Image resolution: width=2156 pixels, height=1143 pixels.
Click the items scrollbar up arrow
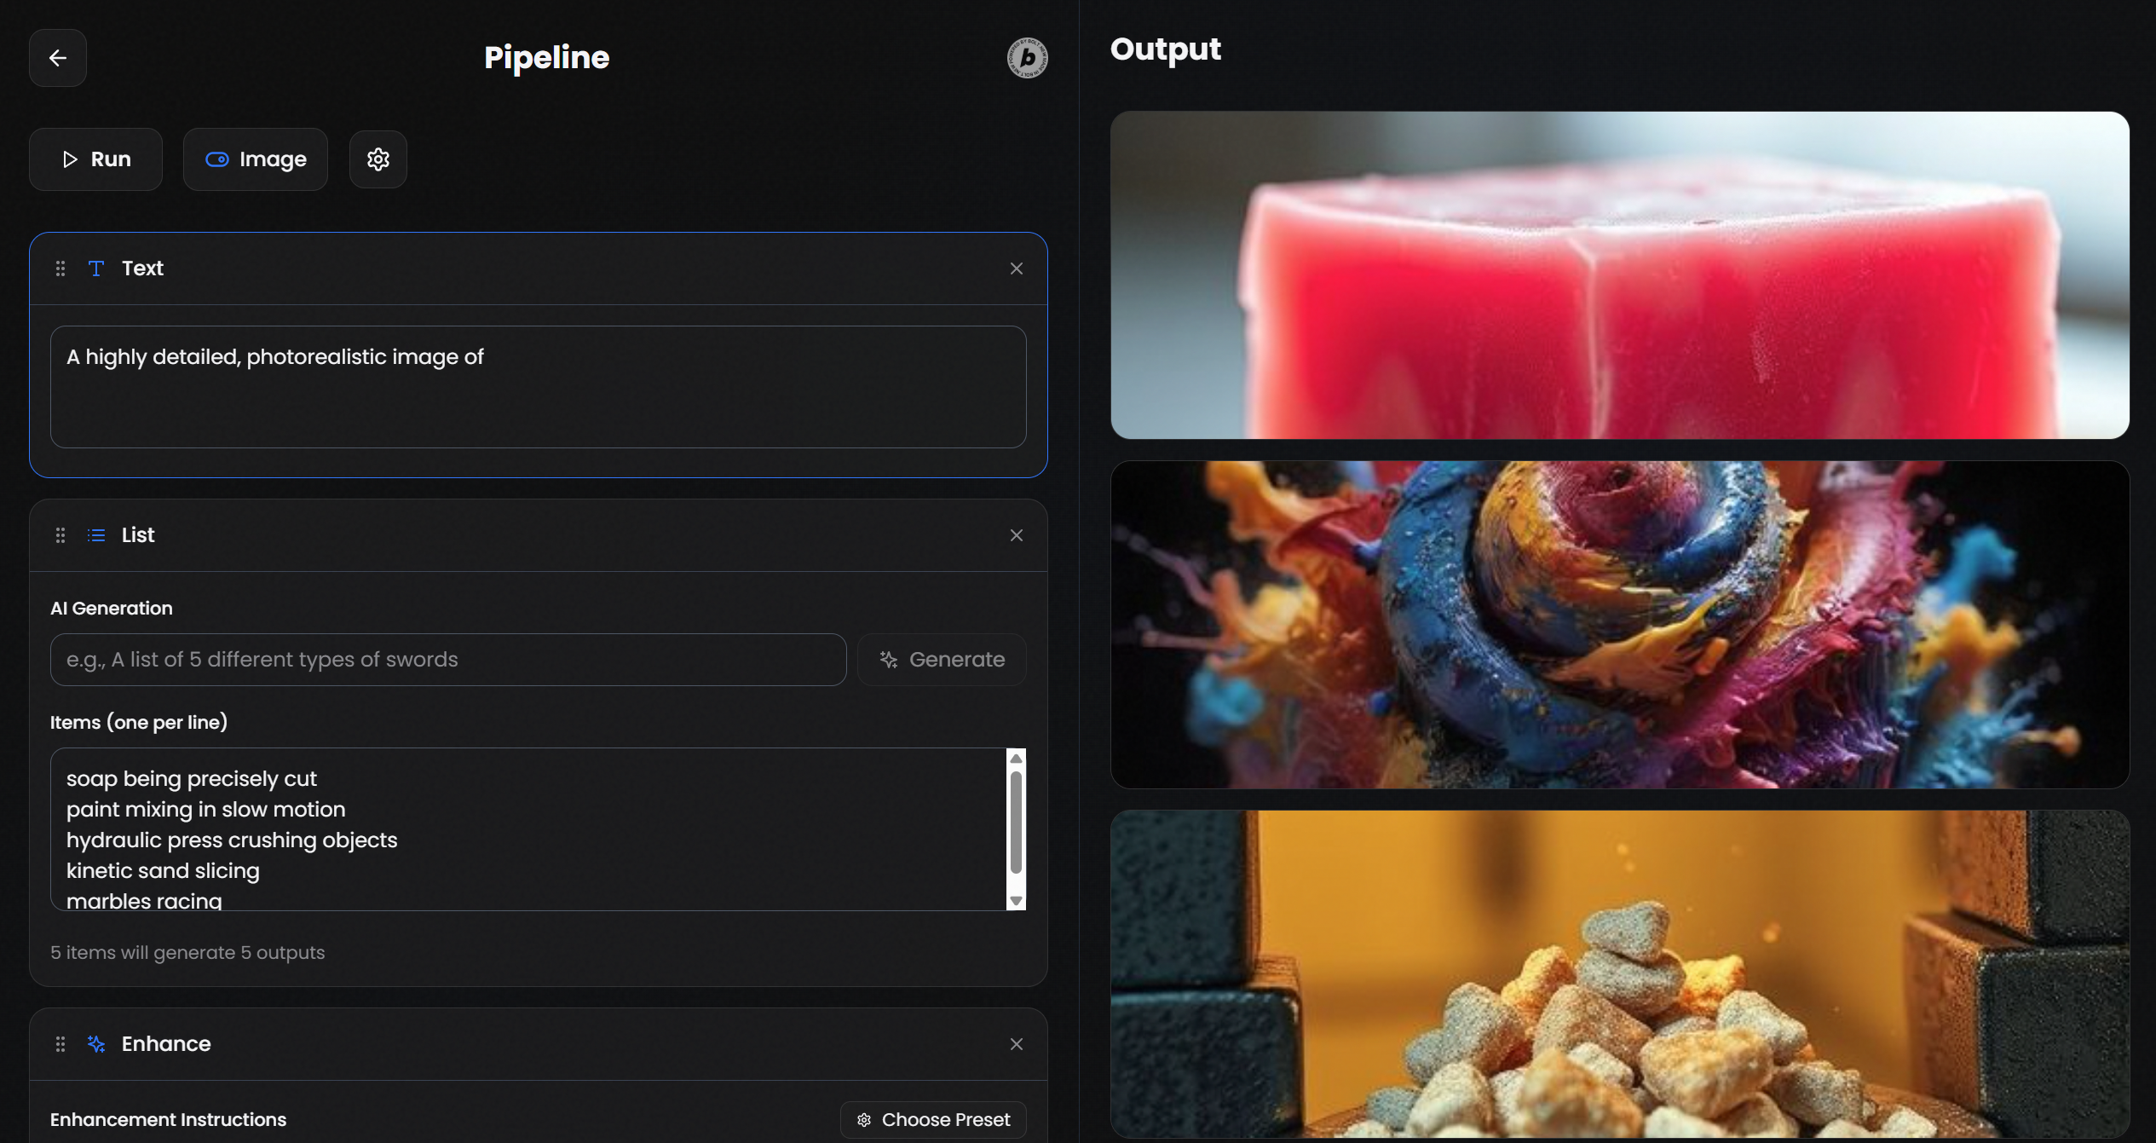coord(1016,759)
